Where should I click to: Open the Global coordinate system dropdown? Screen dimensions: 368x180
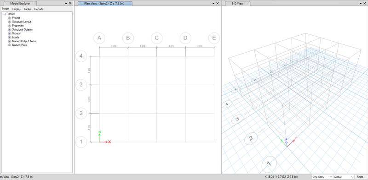click(x=344, y=177)
